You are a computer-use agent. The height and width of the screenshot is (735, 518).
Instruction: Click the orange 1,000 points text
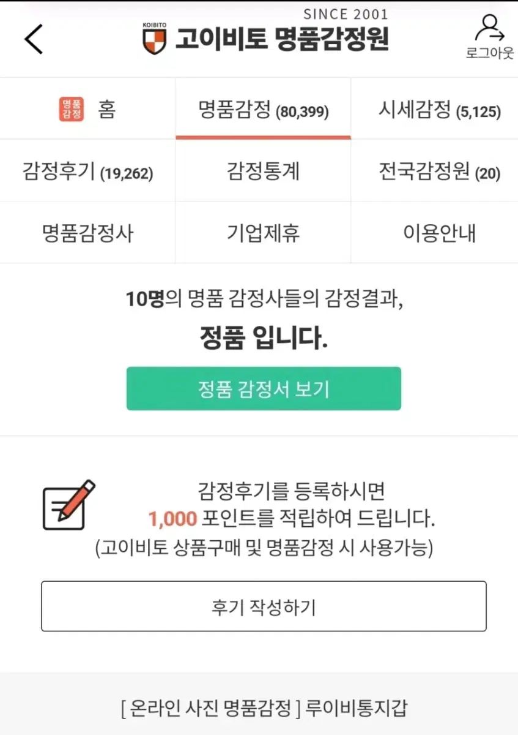click(x=172, y=519)
